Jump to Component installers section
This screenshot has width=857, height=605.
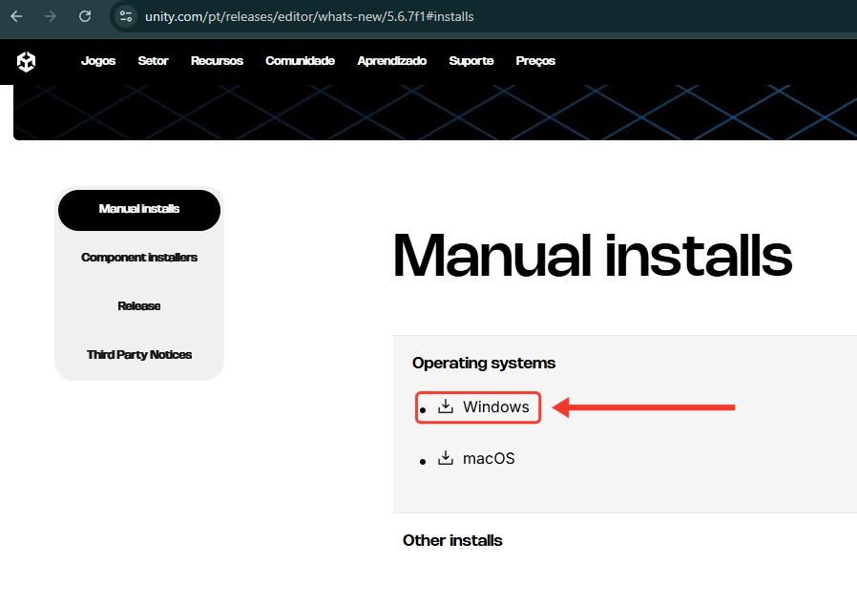(139, 258)
